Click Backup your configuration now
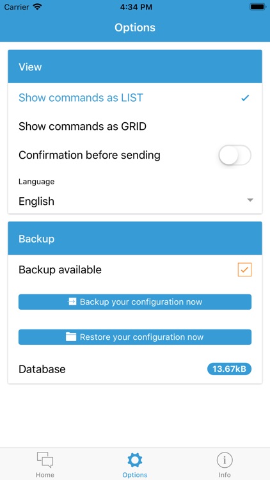Image resolution: width=270 pixels, height=480 pixels. pyautogui.click(x=135, y=302)
